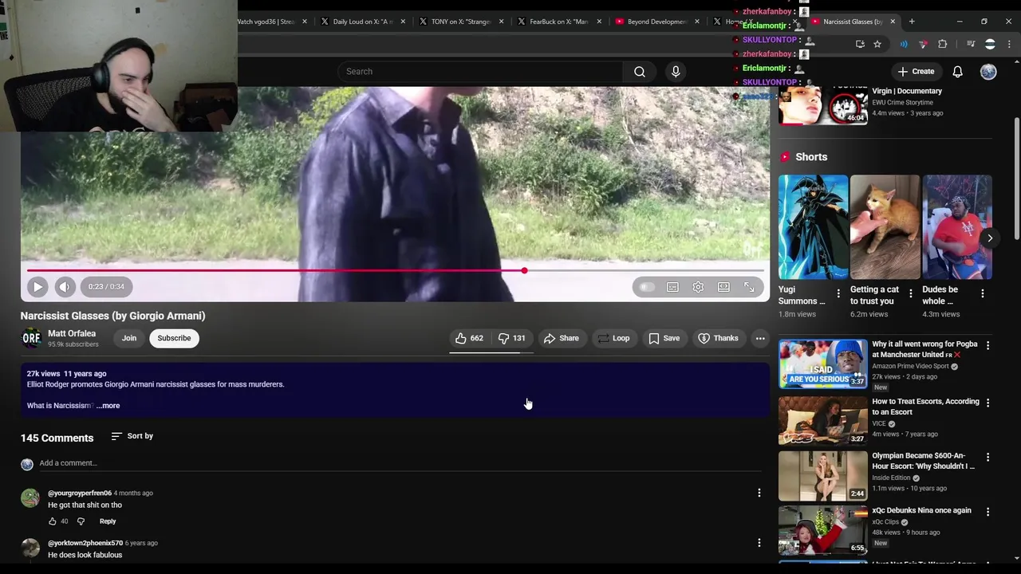Save the video to a playlist

(664, 338)
